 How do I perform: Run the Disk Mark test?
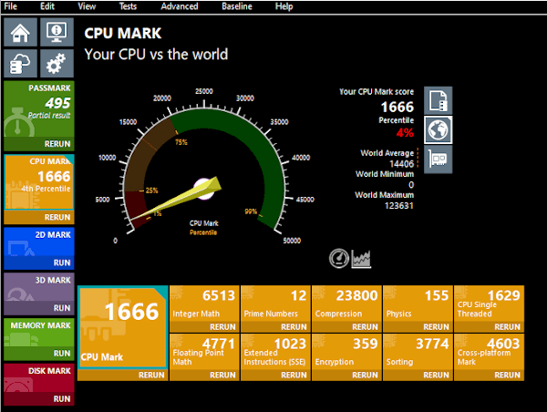click(x=39, y=398)
